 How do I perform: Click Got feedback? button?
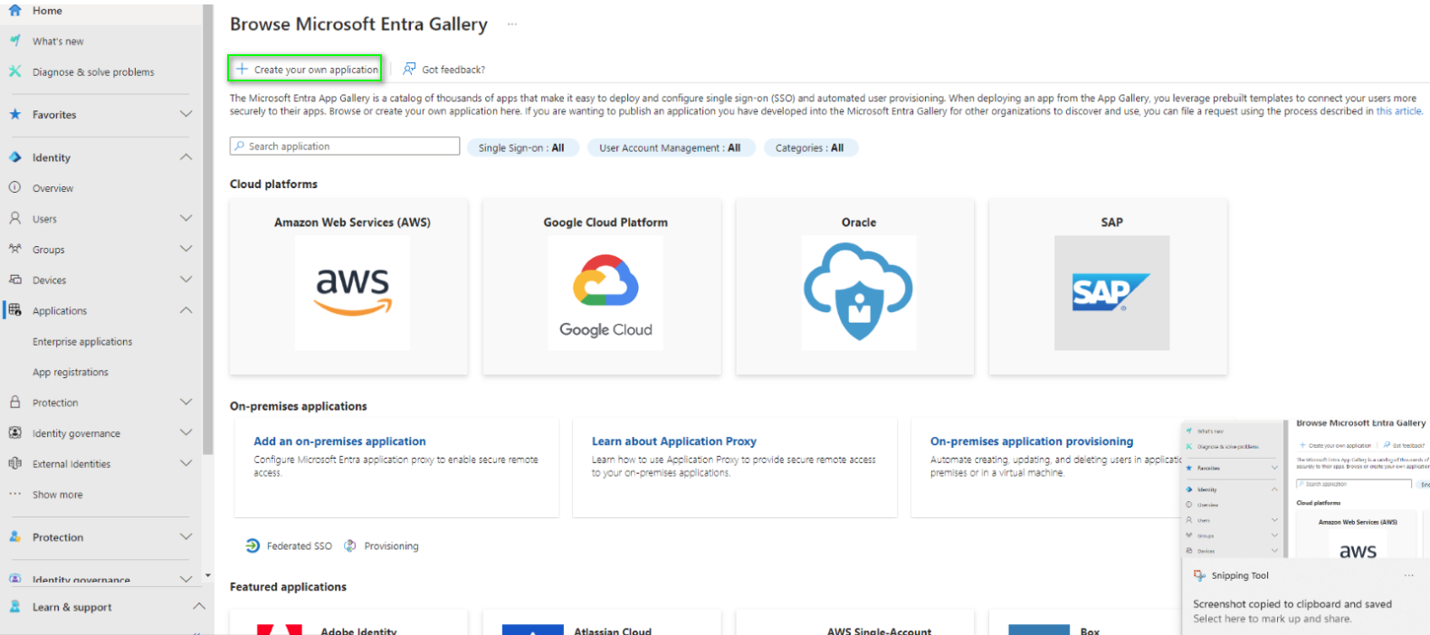click(x=443, y=69)
